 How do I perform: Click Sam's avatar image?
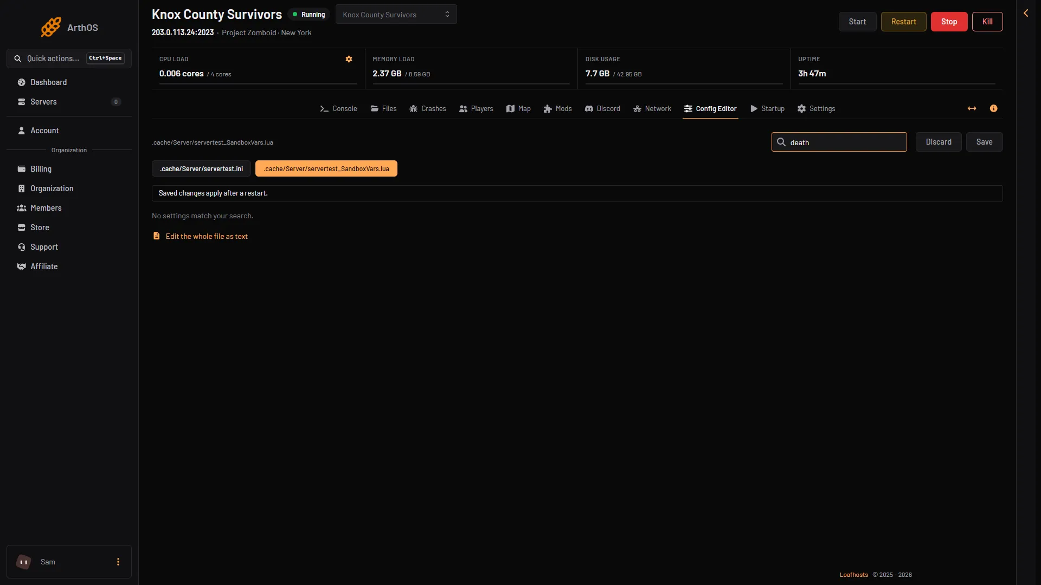[x=24, y=562]
